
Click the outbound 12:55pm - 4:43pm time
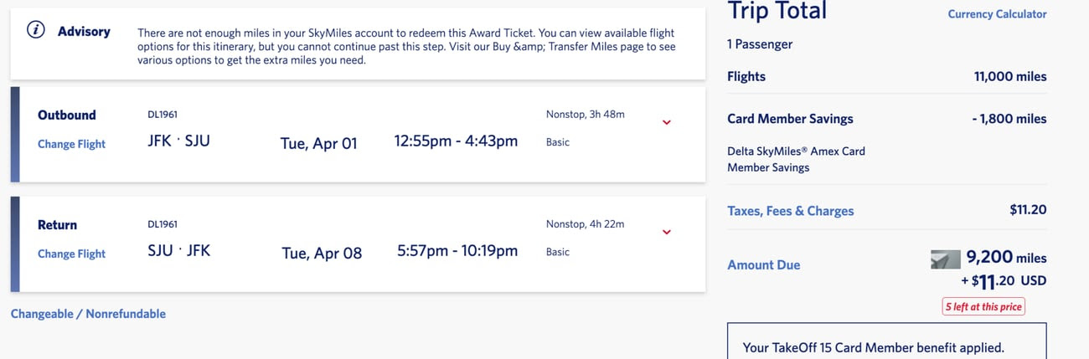pos(456,141)
